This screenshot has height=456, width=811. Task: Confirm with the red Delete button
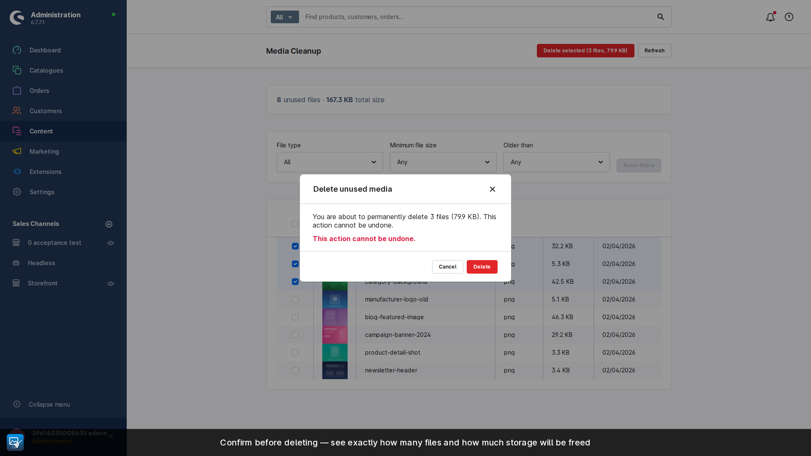(482, 267)
